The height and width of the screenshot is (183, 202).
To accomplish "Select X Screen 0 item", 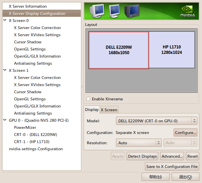I will click(19, 21).
